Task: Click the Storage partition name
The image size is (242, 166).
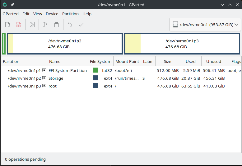Action: (56, 78)
